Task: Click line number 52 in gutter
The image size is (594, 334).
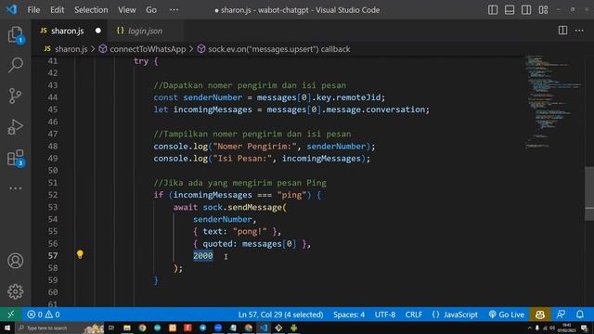Action: click(53, 195)
